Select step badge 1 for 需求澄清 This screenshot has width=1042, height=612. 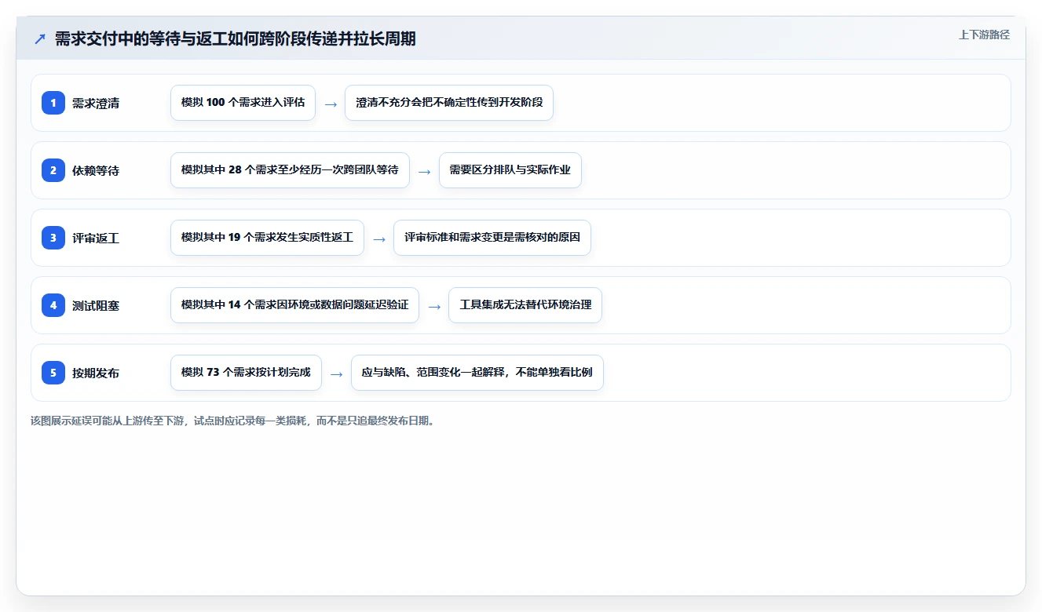53,103
